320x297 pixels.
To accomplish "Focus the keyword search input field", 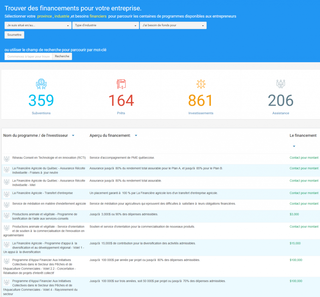I will point(28,56).
